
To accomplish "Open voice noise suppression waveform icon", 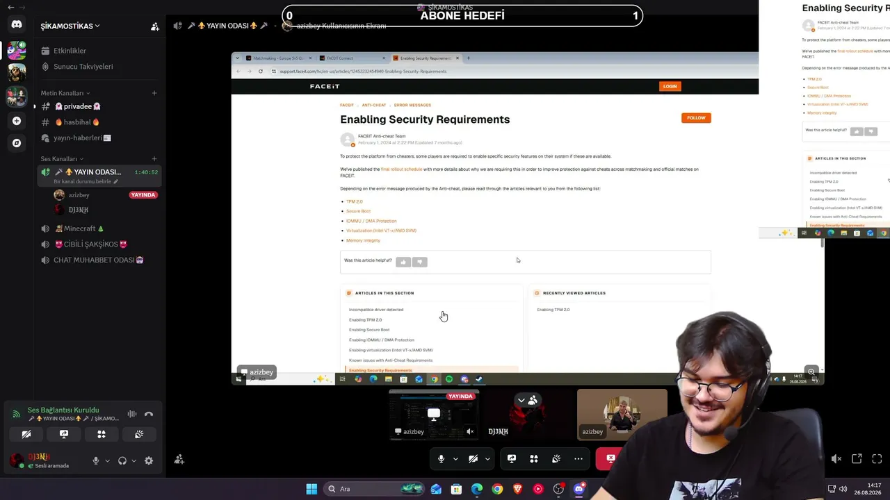I will click(131, 414).
